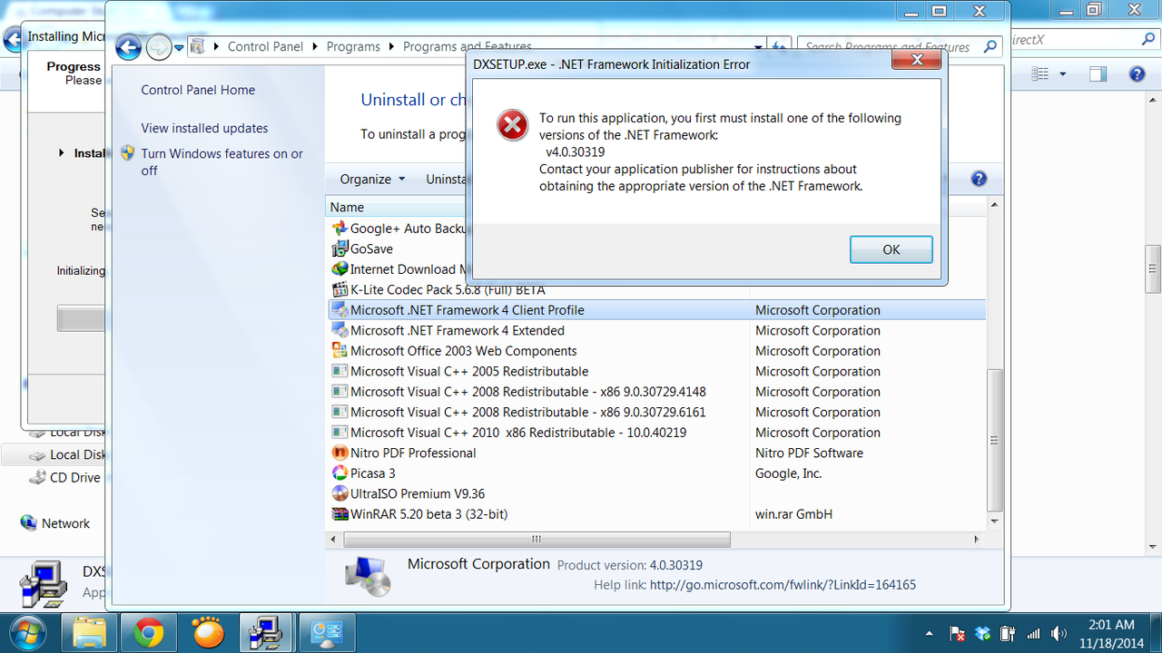Select the Microsoft .NET Framework 4 Extended icon
1162x653 pixels.
[x=340, y=330]
